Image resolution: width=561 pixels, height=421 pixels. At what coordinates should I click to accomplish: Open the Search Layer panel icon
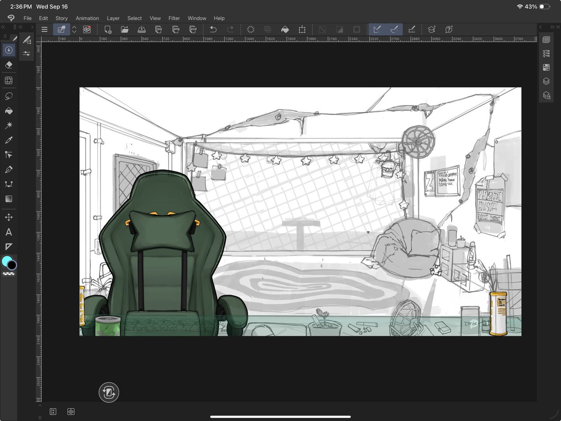[546, 95]
